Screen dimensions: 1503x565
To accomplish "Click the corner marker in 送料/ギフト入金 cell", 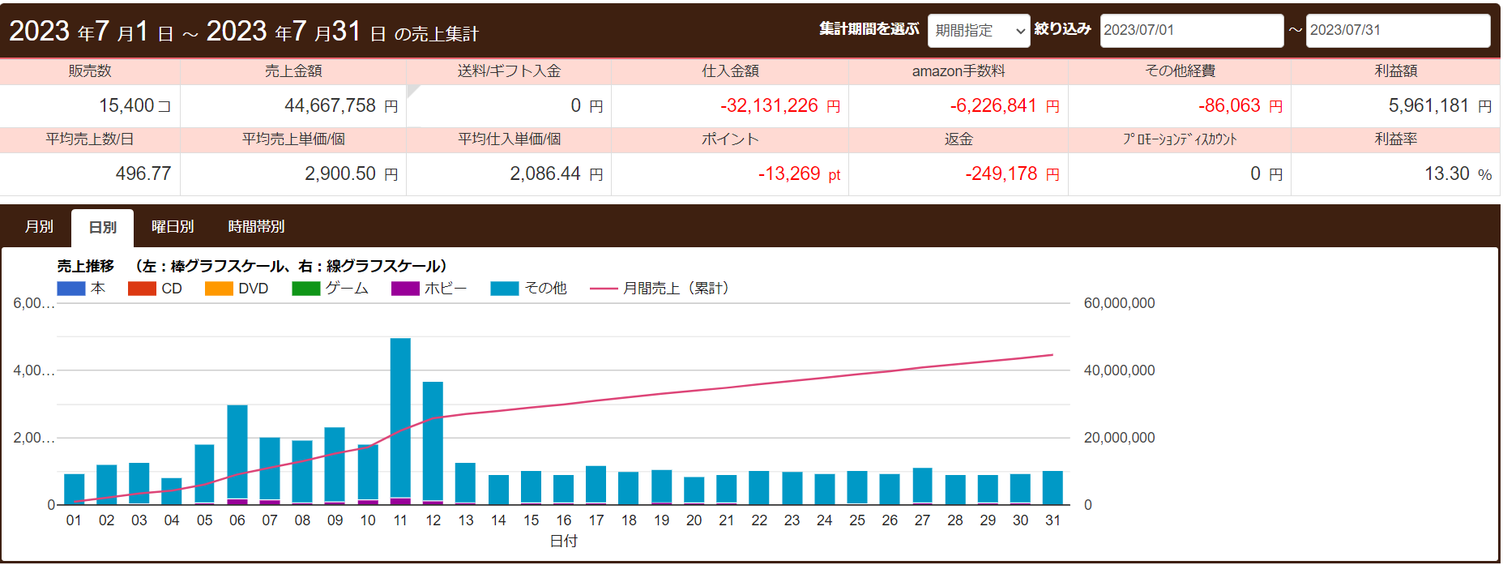I will [x=412, y=90].
